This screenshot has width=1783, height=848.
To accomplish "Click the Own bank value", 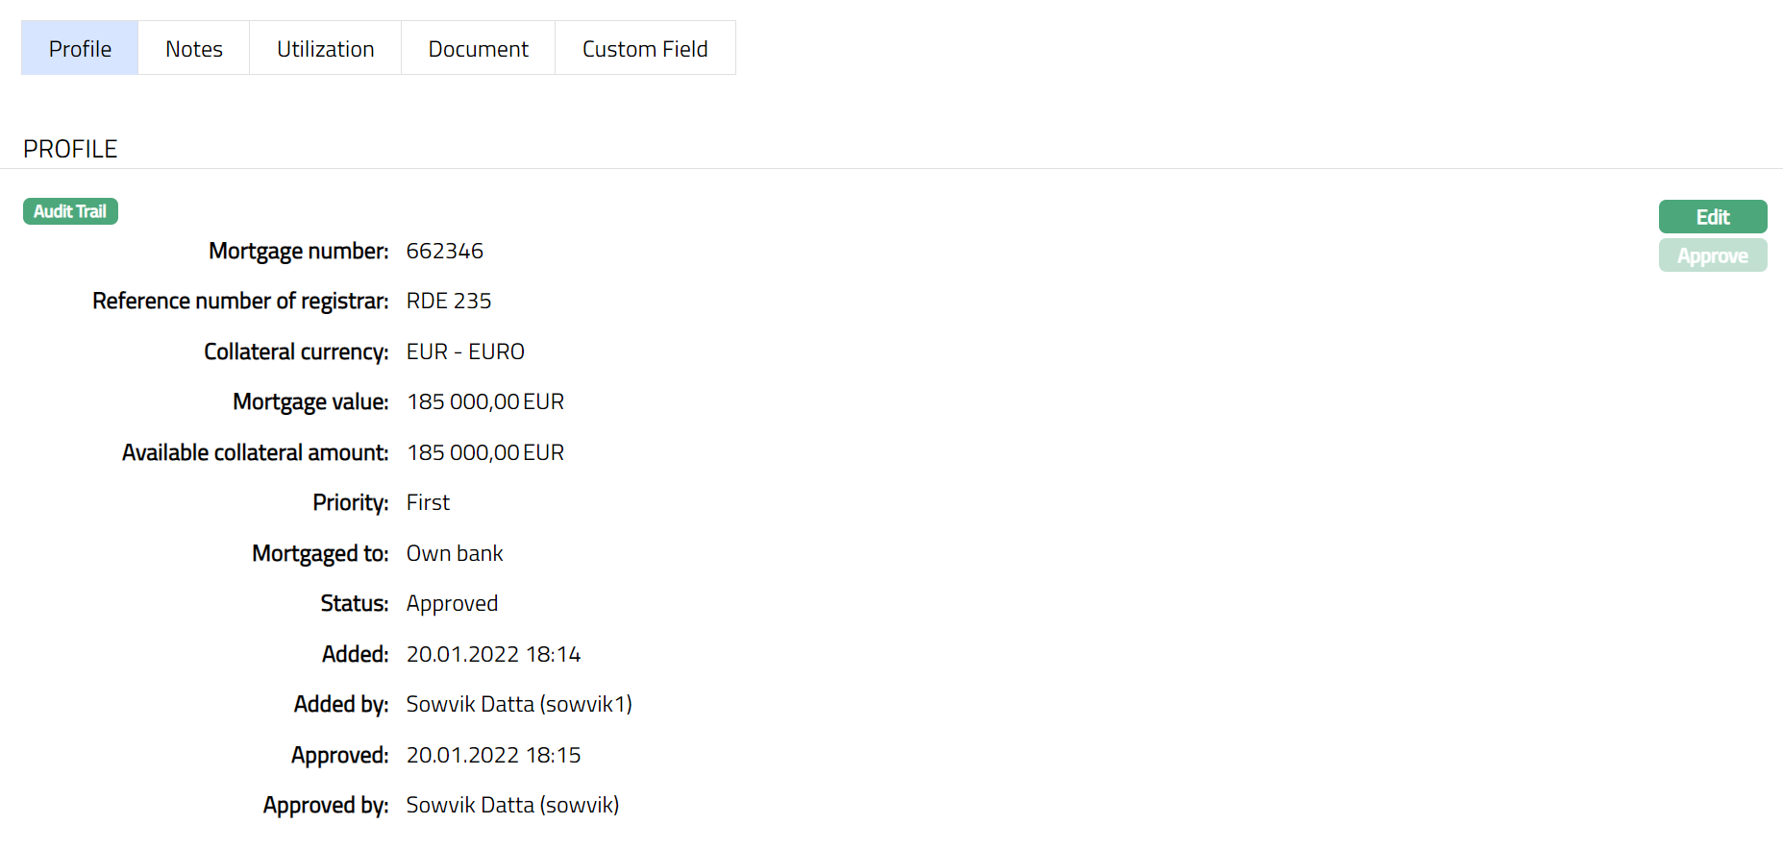I will (454, 554).
